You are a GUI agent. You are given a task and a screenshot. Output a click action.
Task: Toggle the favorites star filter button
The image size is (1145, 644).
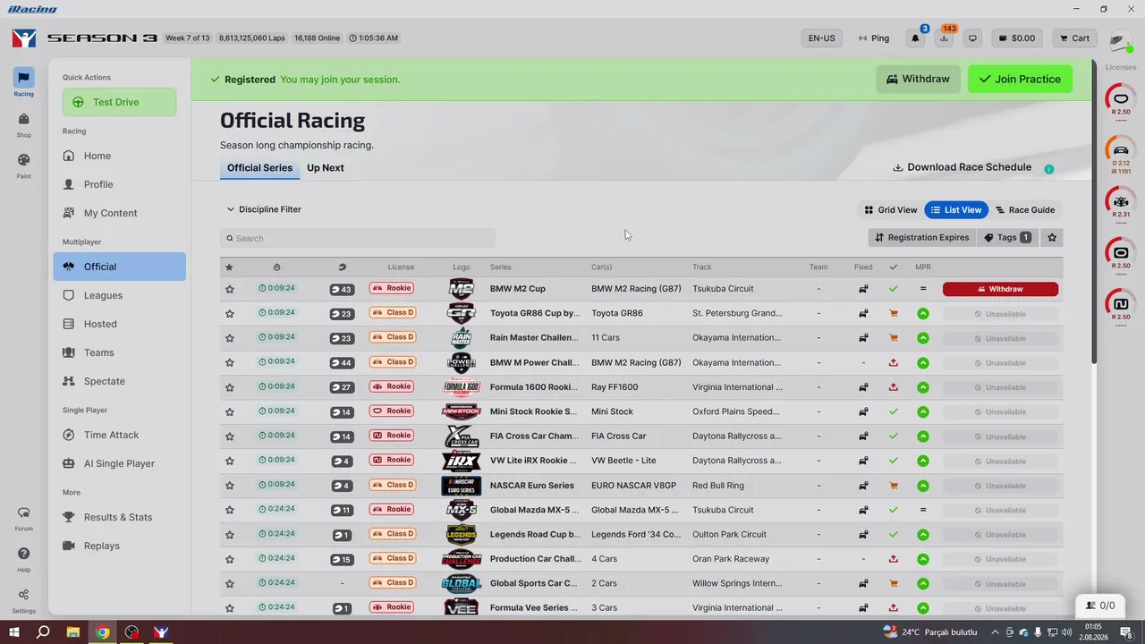click(x=1052, y=238)
